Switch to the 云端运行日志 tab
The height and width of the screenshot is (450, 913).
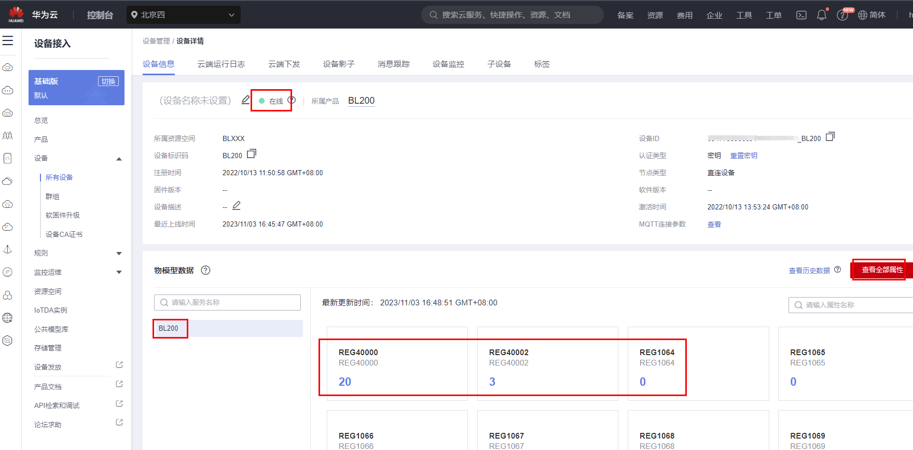(221, 64)
